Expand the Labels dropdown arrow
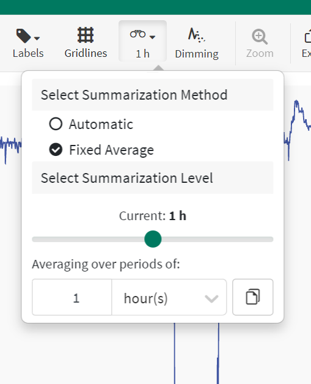This screenshot has height=384, width=311. pos(37,38)
